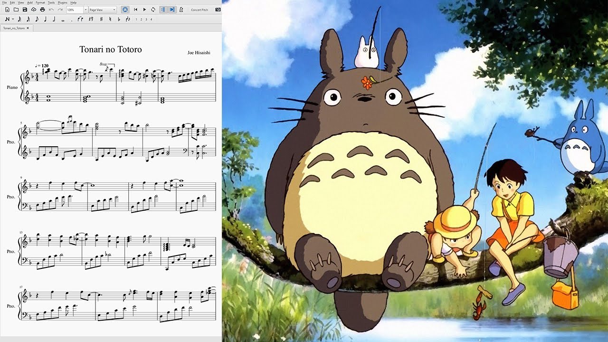Apply natural accidental from toolbar

tap(110, 19)
